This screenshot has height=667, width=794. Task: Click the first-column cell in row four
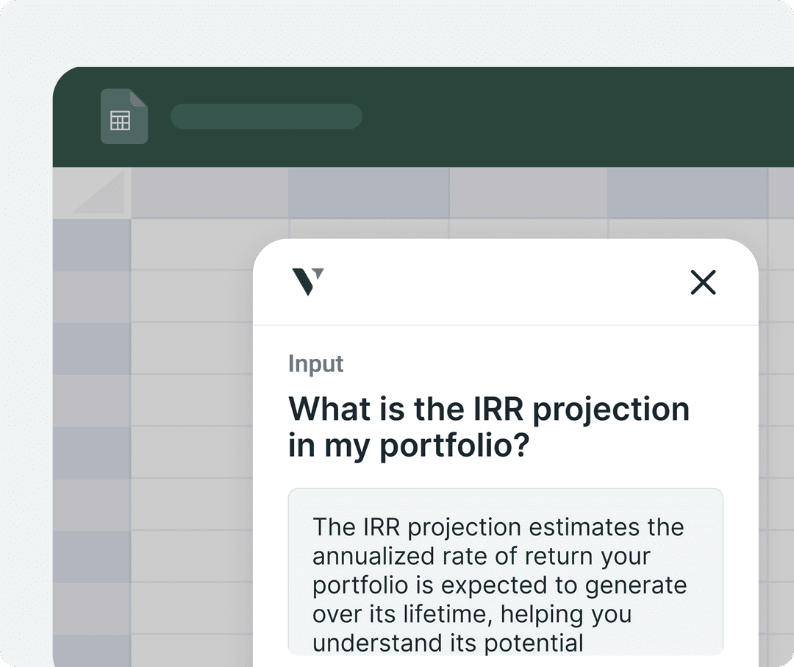[193, 401]
